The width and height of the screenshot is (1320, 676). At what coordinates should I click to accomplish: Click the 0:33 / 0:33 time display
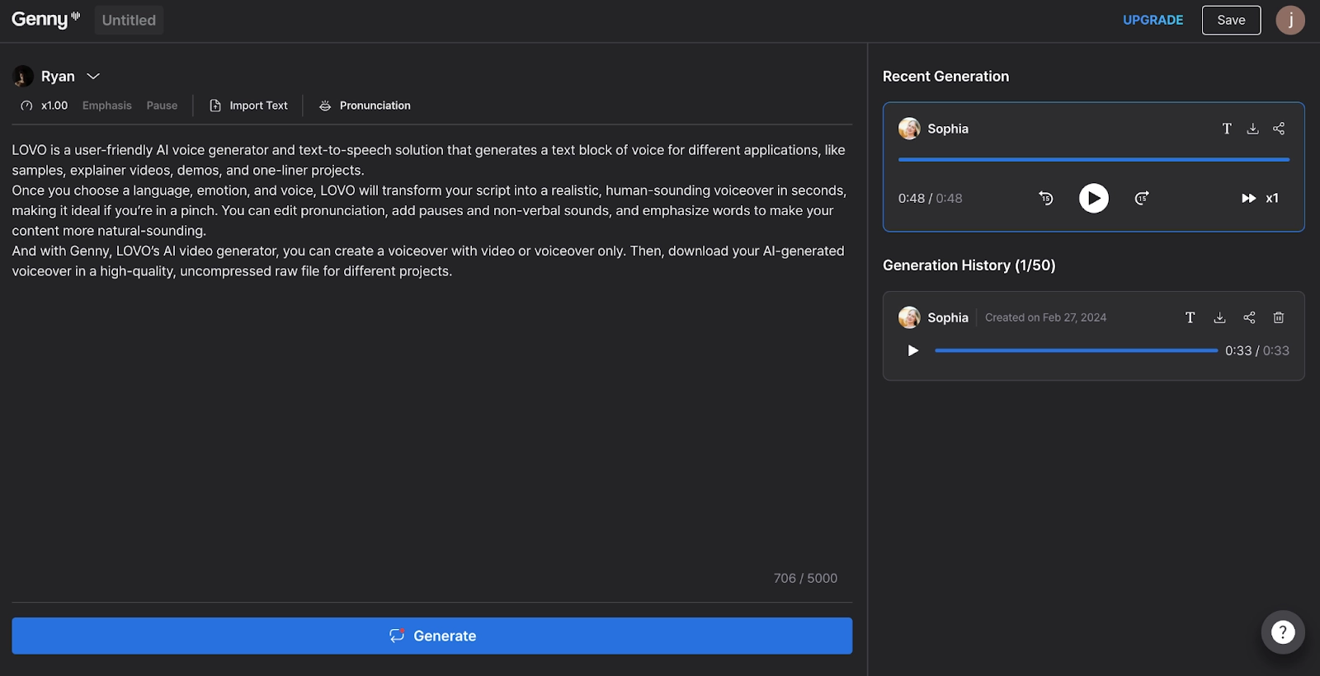pos(1256,350)
